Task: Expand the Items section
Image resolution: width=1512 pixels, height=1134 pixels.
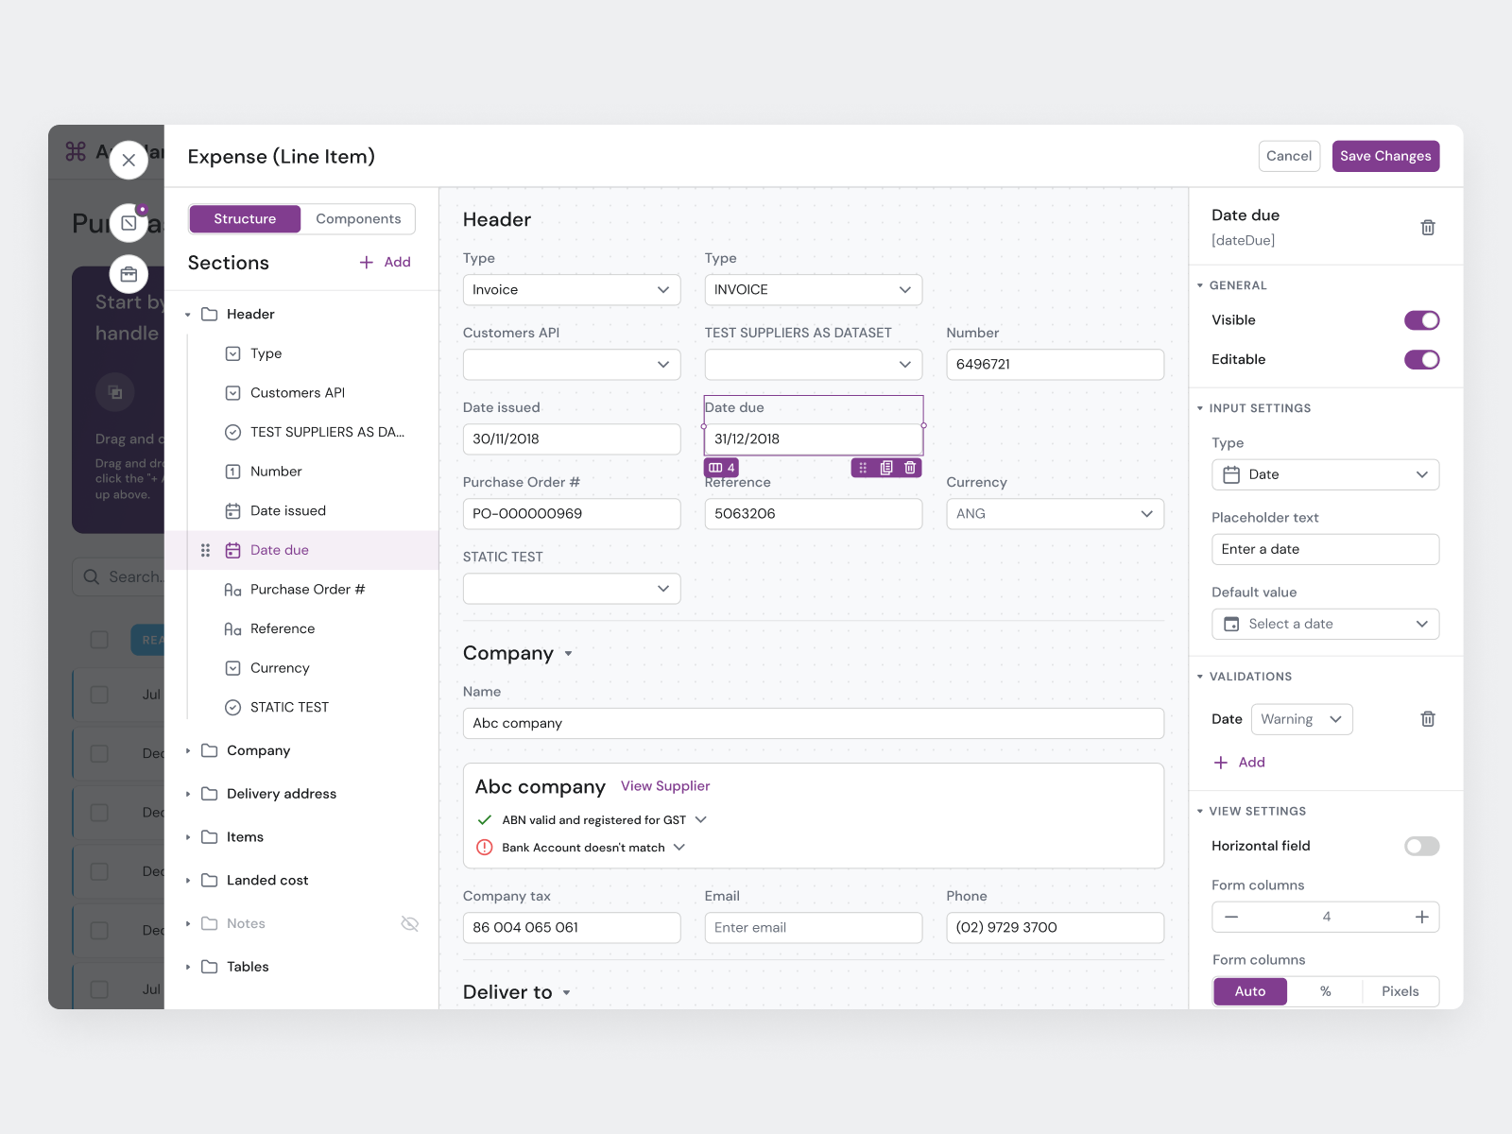Action: tap(188, 837)
